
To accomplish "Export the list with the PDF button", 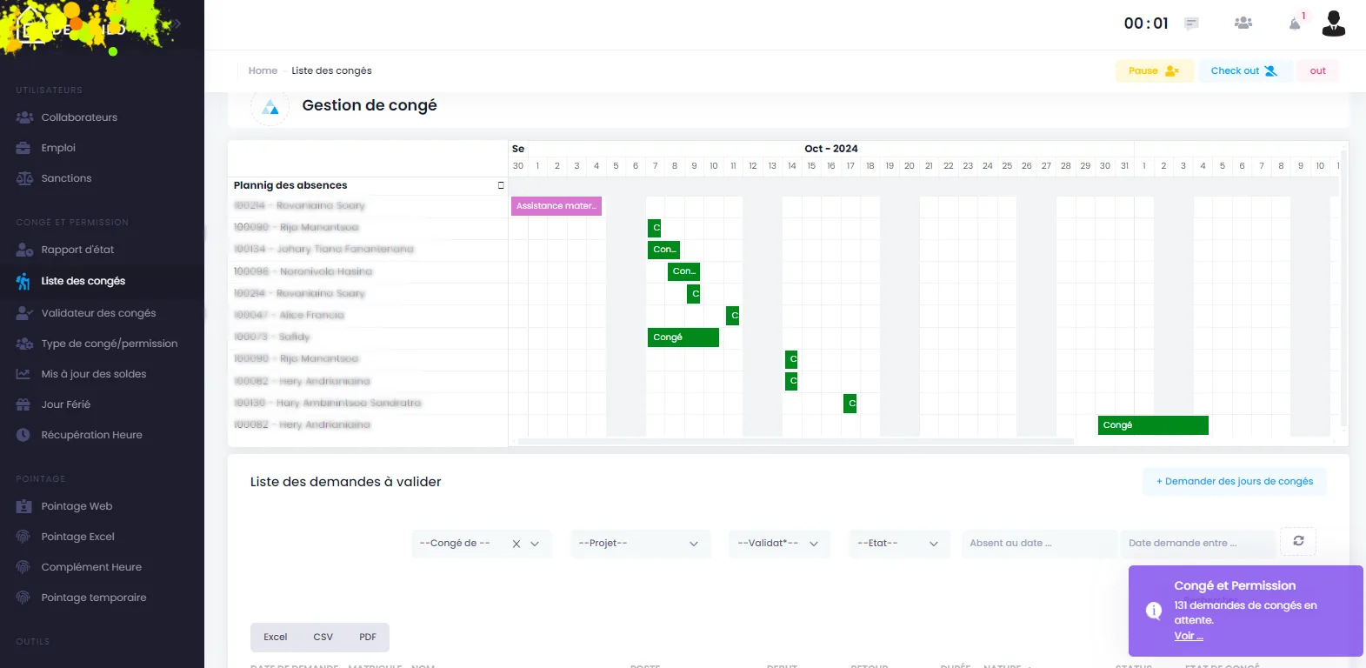I will [x=368, y=637].
